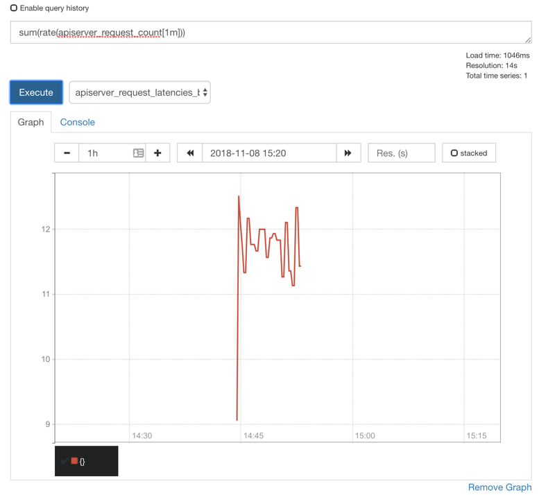Switch to the Console tab
This screenshot has height=495, width=555.
click(x=77, y=122)
